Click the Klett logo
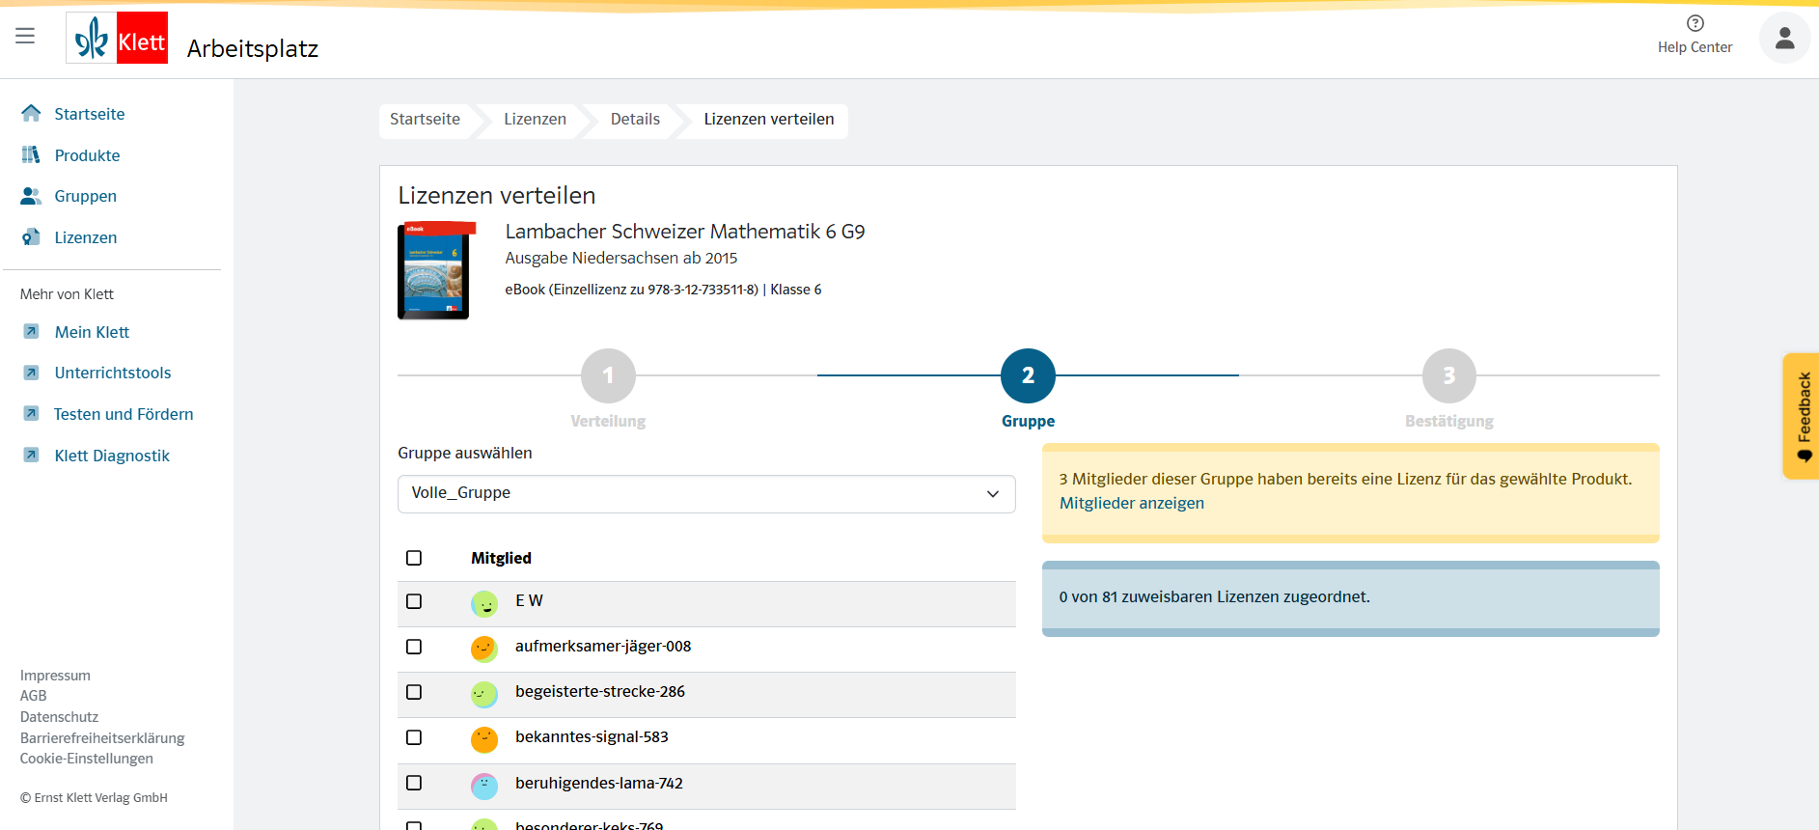 (x=117, y=39)
